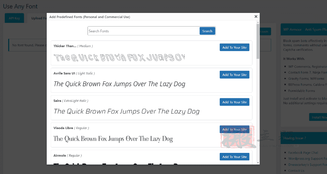The width and height of the screenshot is (327, 174).
Task: Click the Saira preview sentence
Action: [127, 111]
